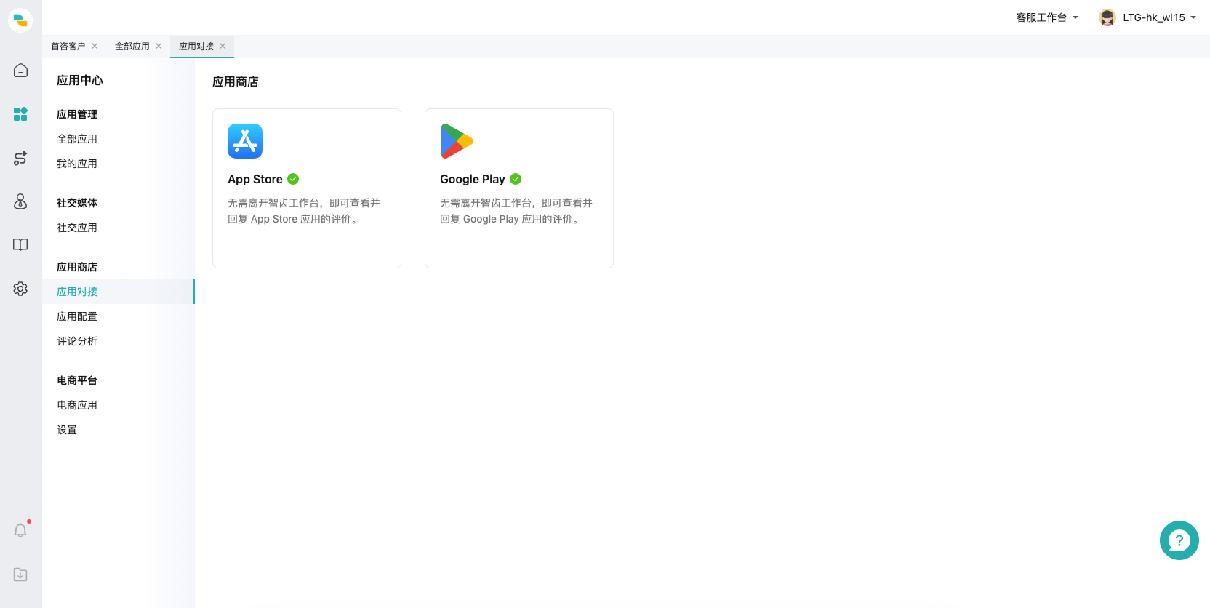Viewport: 1210px width, 608px height.
Task: Click the app logo in the sidebar's top corner
Action: [x=20, y=20]
